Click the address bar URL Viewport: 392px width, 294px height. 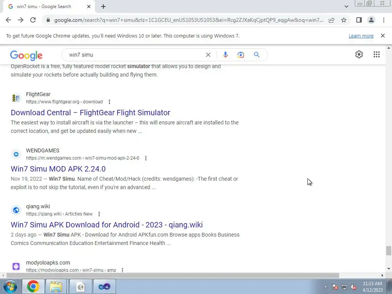(189, 20)
